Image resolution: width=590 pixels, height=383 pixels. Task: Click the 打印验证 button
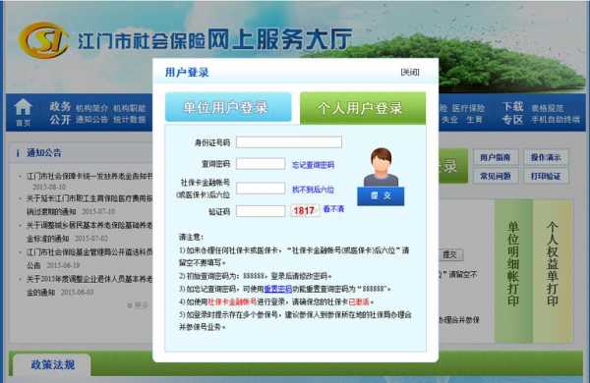tap(546, 176)
